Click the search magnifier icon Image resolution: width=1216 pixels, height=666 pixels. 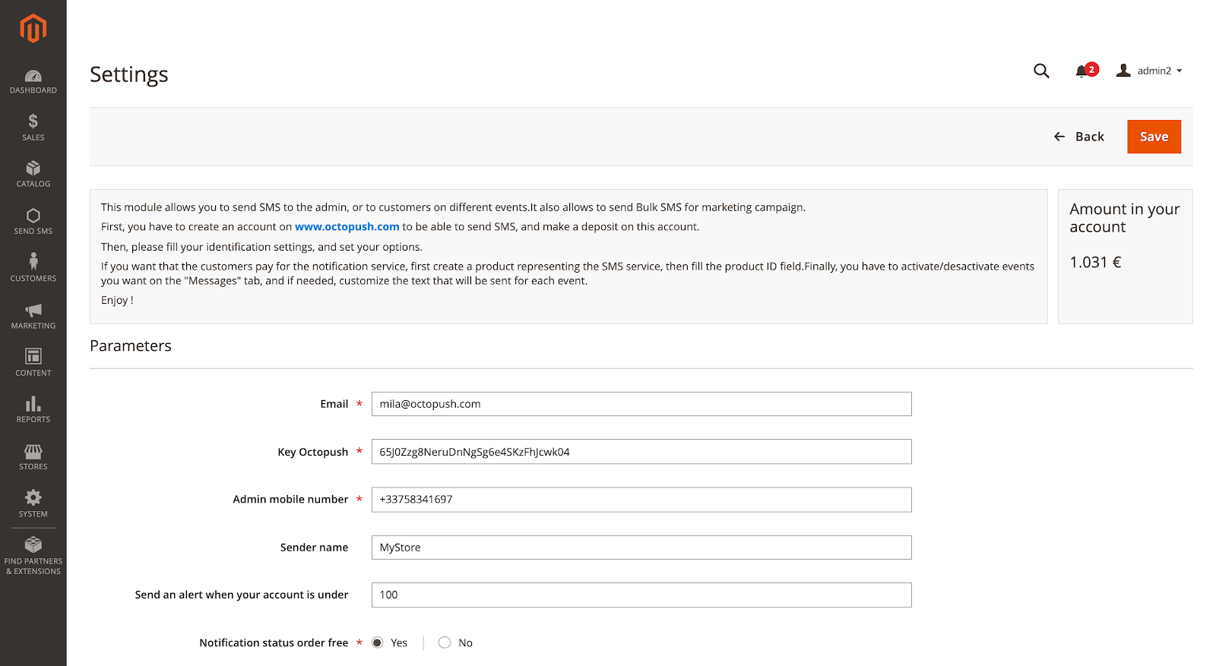pos(1041,71)
